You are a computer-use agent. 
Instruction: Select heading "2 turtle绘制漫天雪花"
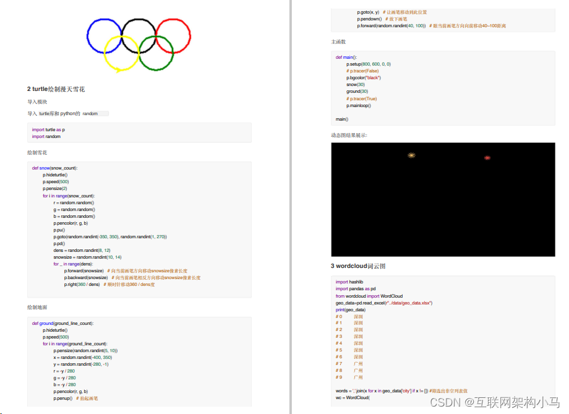(x=56, y=89)
